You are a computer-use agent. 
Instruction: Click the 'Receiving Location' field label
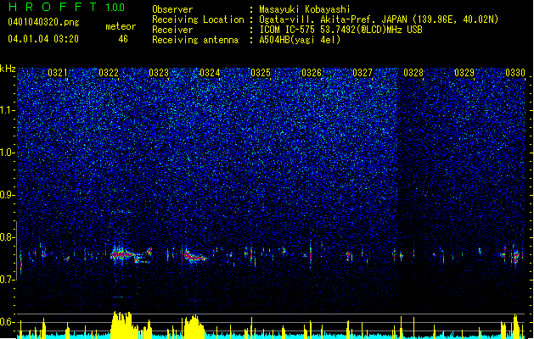point(198,19)
